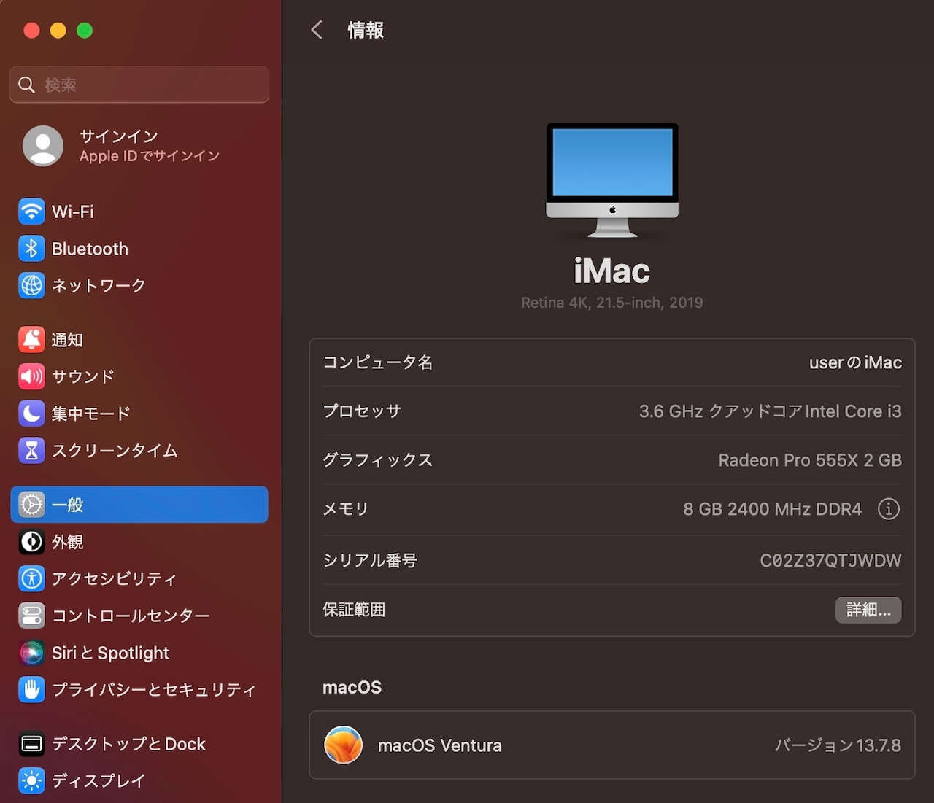Image resolution: width=934 pixels, height=803 pixels.
Task: Click Retina 4K, 21.5-inch, 2019 subtitle
Action: [x=612, y=303]
